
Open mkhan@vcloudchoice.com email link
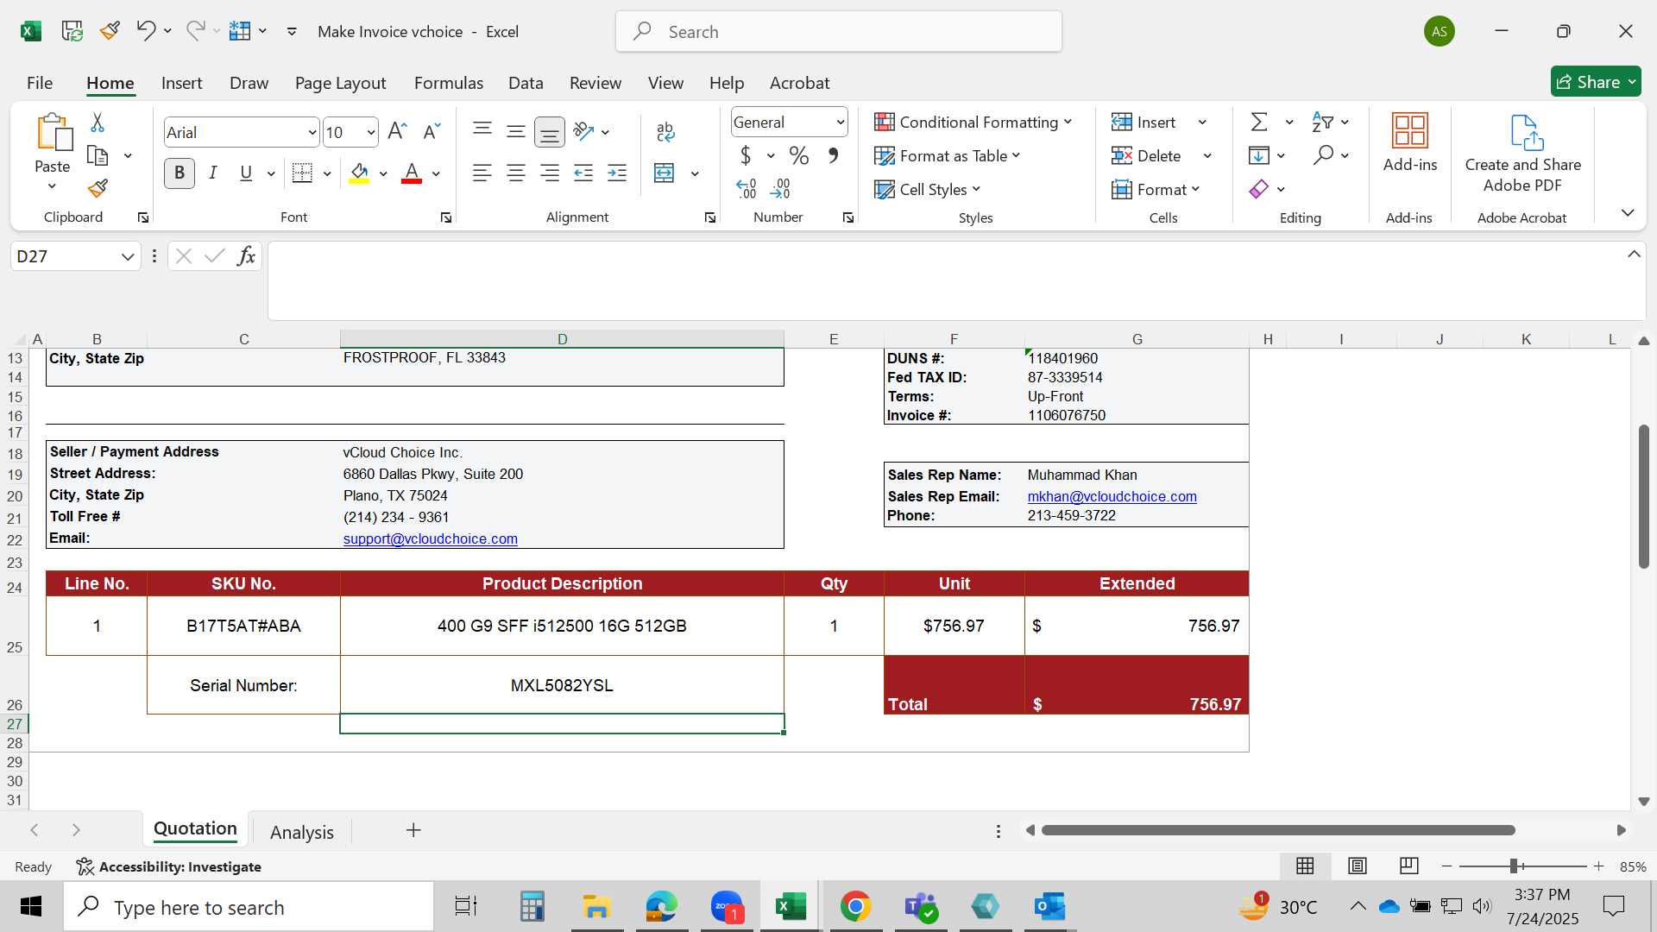coord(1112,496)
